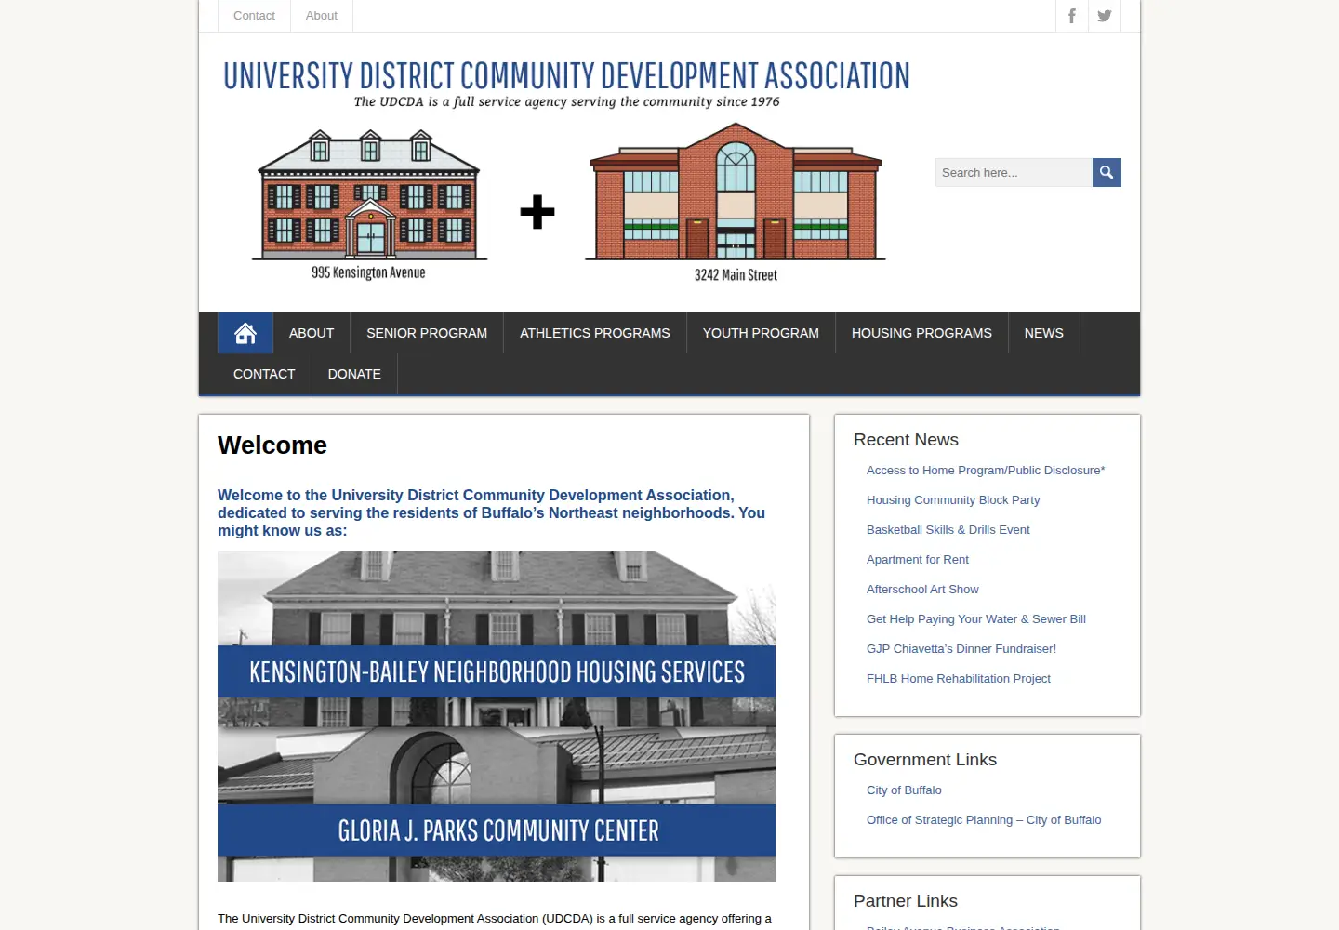Open 'Get Help Paying Your Water & Sewer Bill'

coord(976,619)
